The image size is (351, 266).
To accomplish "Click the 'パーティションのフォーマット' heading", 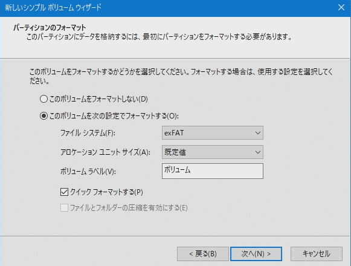I will click(x=50, y=28).
